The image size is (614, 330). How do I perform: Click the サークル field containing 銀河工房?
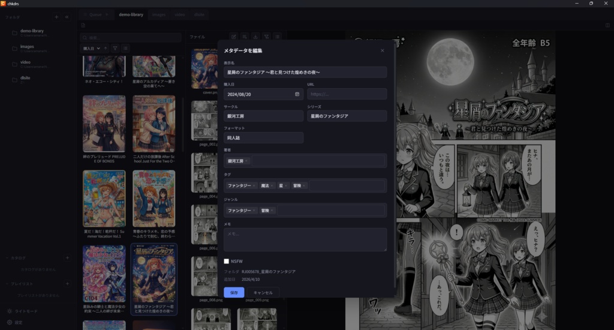pos(264,116)
